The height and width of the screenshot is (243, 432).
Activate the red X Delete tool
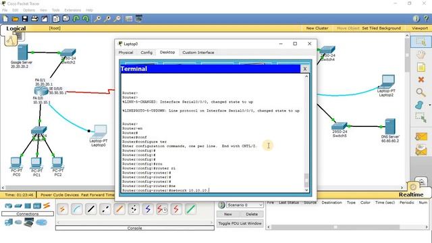pos(421,80)
